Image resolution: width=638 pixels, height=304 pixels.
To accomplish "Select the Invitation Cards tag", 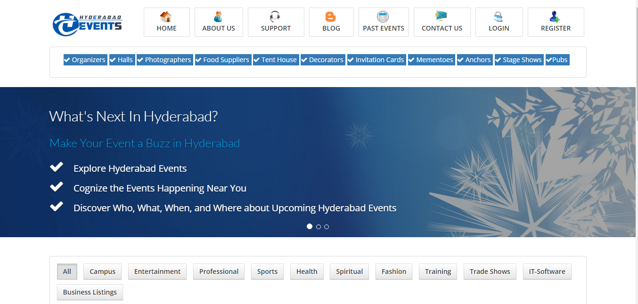I will 376,60.
